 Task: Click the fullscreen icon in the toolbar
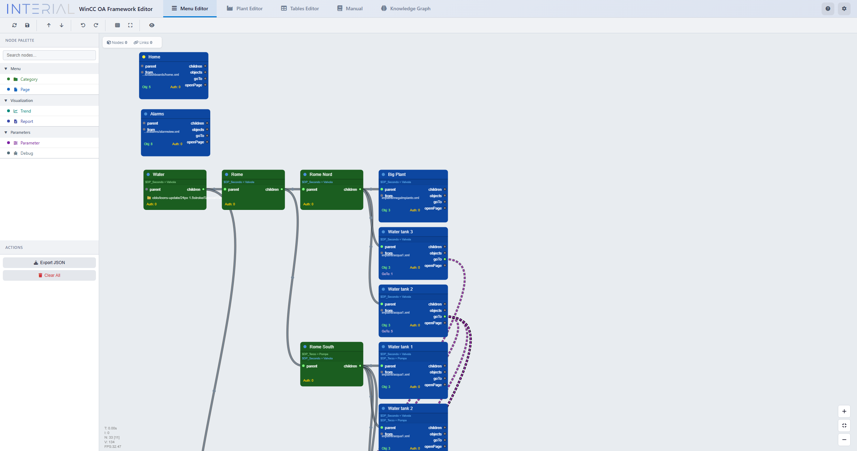[130, 25]
